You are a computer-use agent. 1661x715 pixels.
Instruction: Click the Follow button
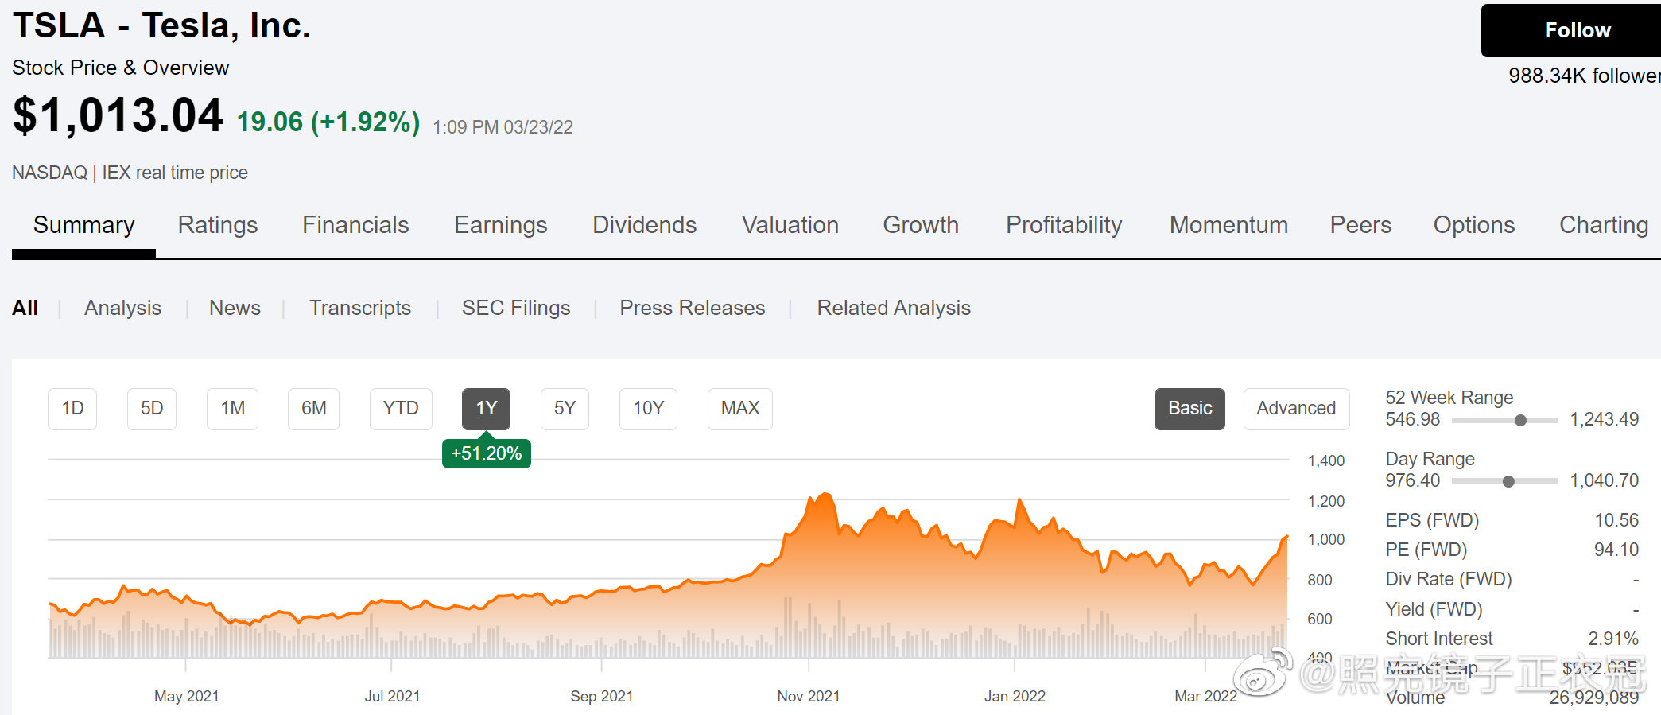(x=1571, y=30)
